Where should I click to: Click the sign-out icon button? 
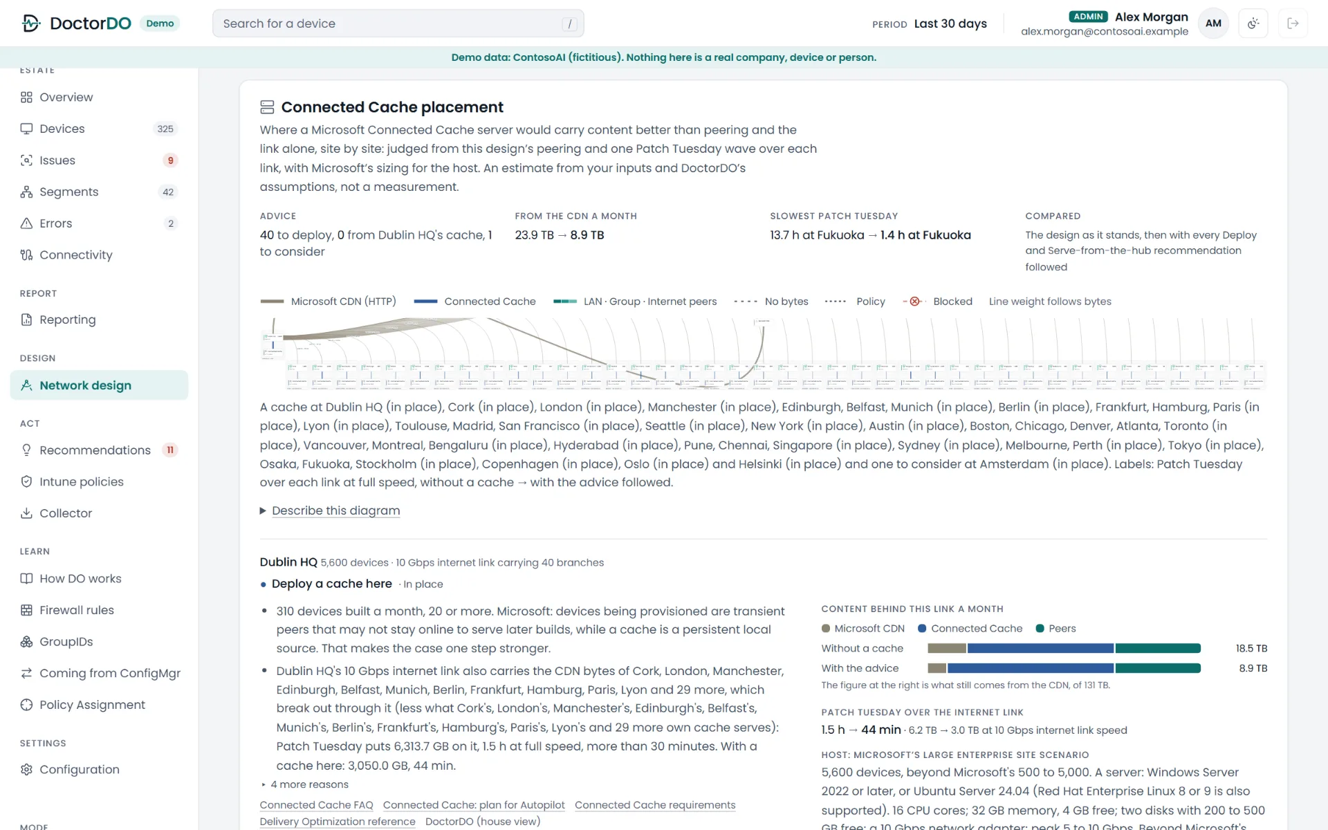(x=1292, y=24)
